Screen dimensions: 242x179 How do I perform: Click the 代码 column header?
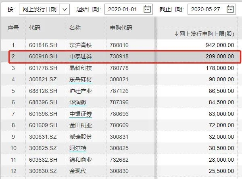point(35,28)
